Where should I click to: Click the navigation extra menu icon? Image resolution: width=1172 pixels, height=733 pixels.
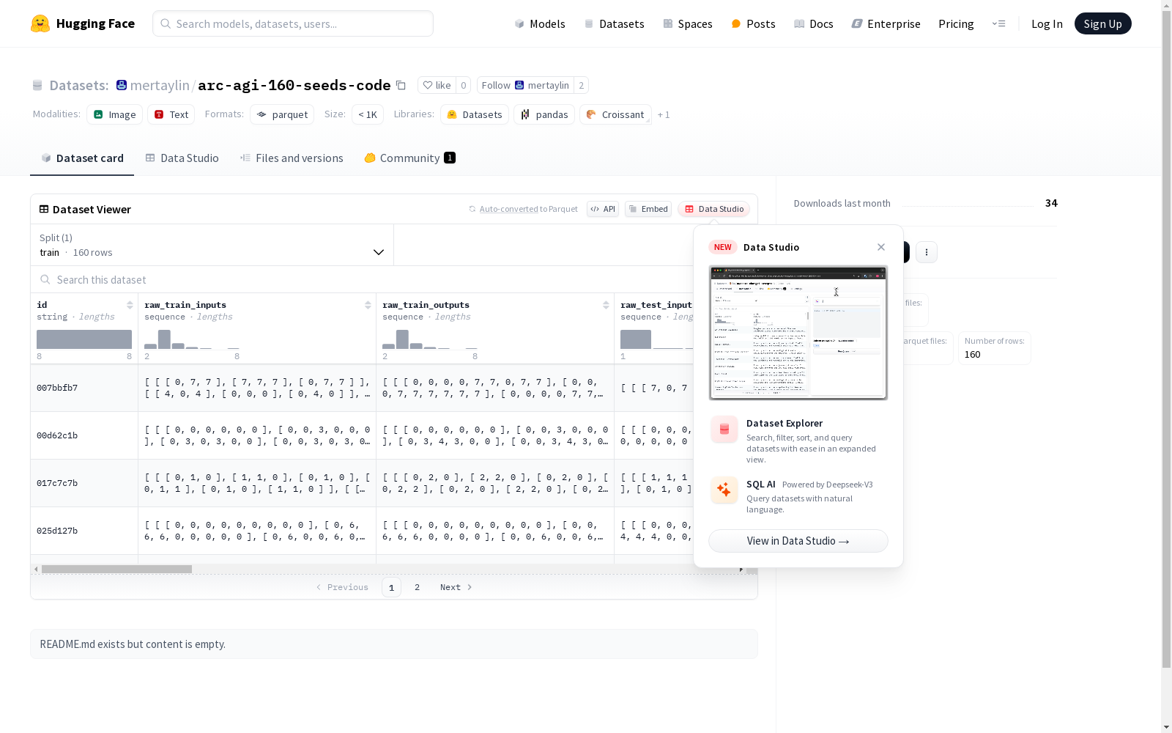pyautogui.click(x=998, y=23)
